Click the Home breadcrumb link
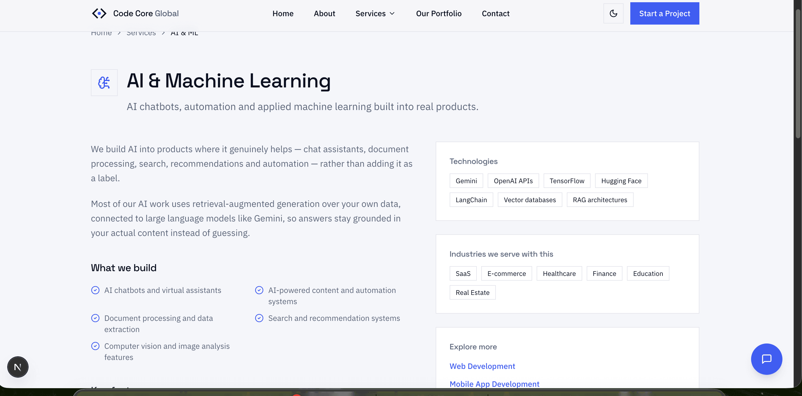802x396 pixels. pos(101,33)
